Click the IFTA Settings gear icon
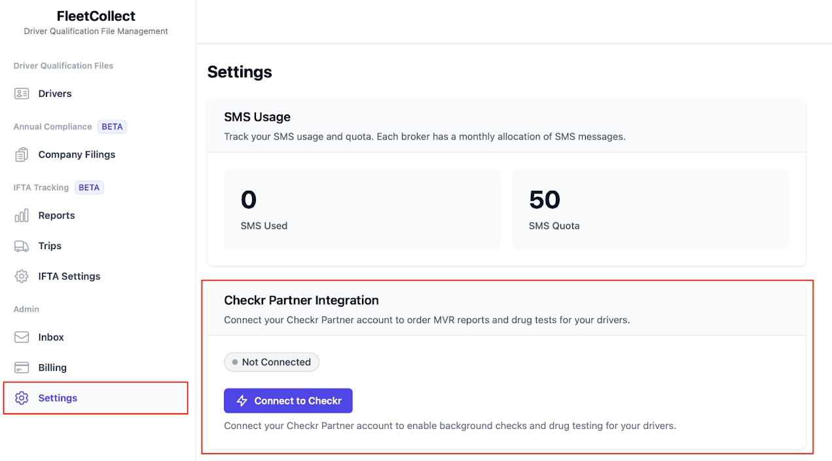 [x=22, y=276]
